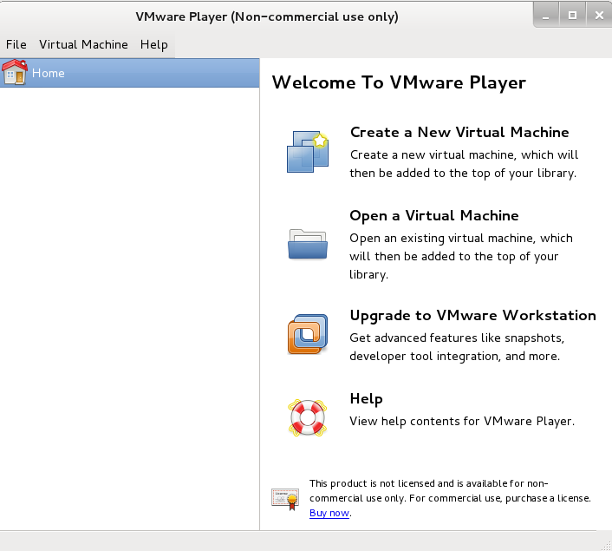The image size is (612, 551).
Task: Click the Upgrade to VMware Workstation icon
Action: tap(308, 334)
